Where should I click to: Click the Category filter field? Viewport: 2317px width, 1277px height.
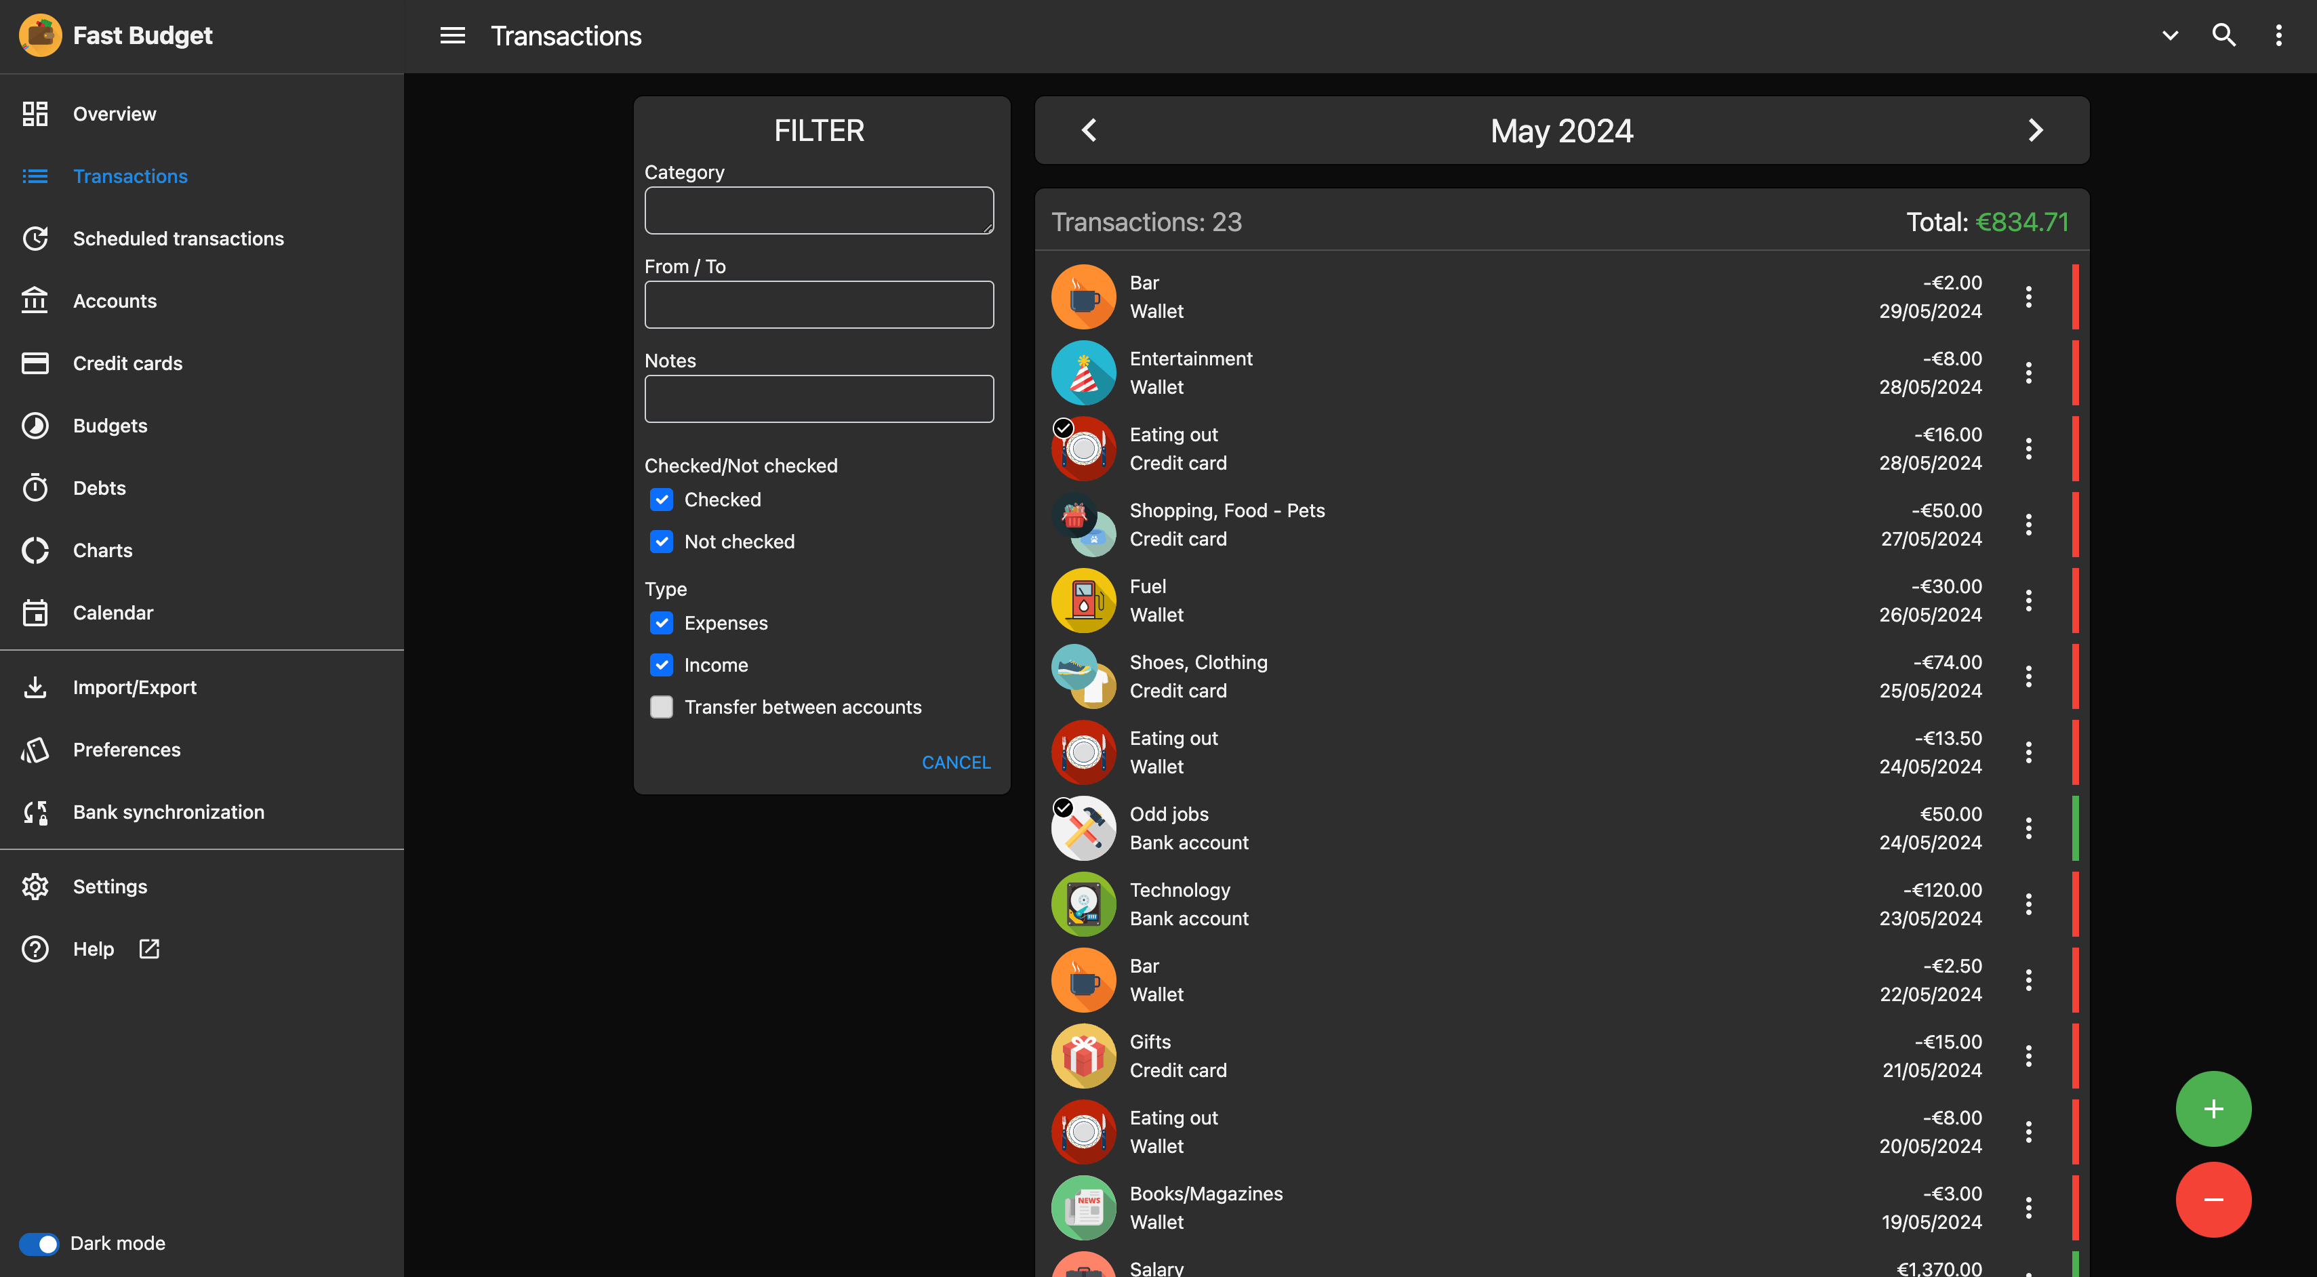pyautogui.click(x=818, y=210)
